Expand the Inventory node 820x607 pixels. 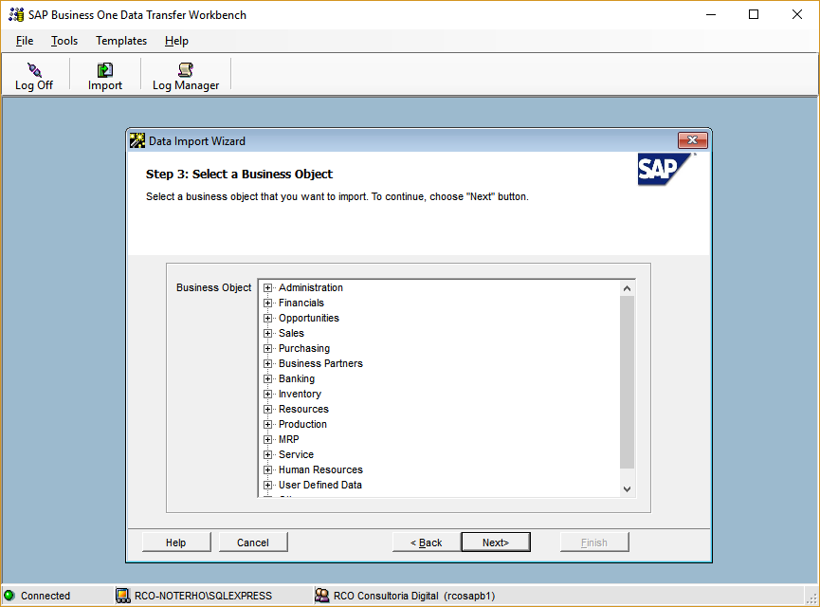pos(267,394)
